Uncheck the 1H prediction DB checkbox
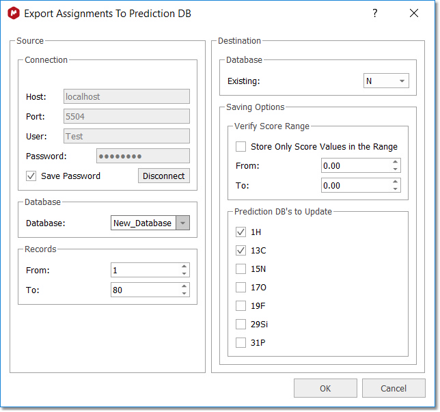Viewport: 440px width, 412px height. pos(240,232)
